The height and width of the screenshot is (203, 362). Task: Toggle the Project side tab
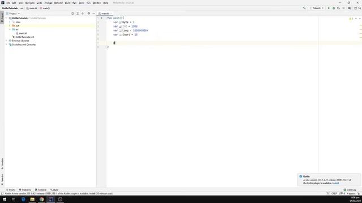(2, 17)
